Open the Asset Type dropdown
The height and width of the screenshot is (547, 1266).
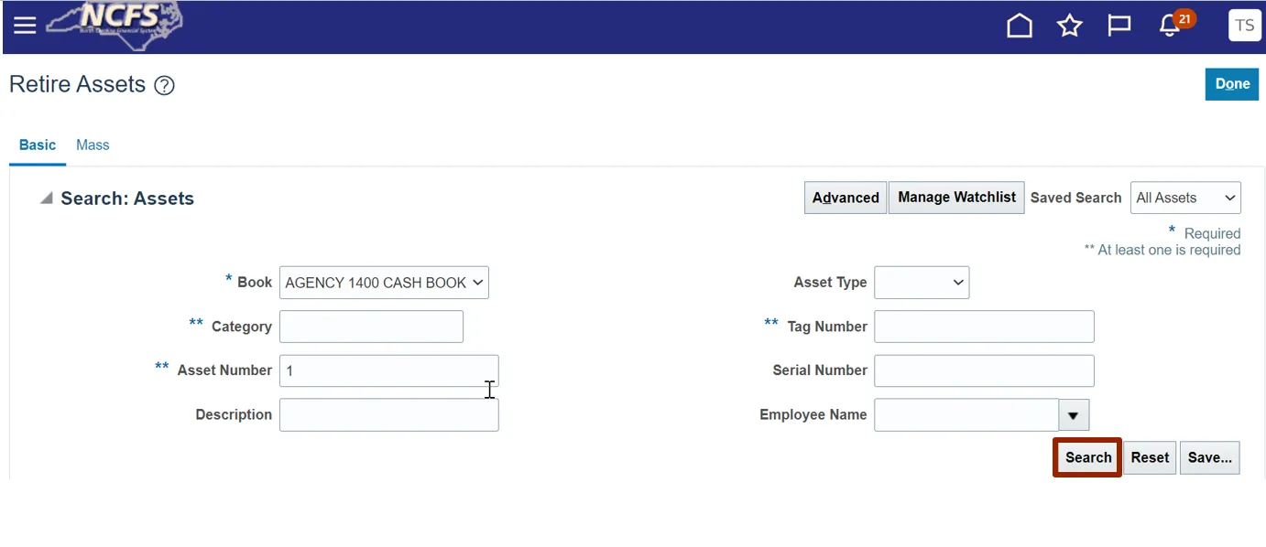click(922, 283)
